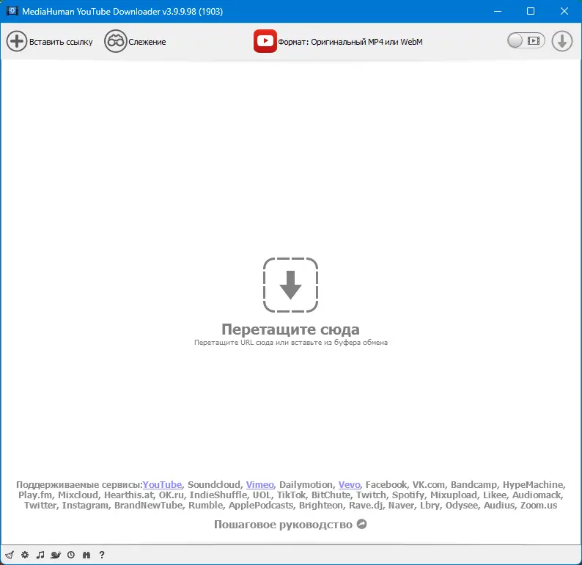Open the Слежение tracking binoculars button
Image resolution: width=582 pixels, height=565 pixels.
(135, 41)
